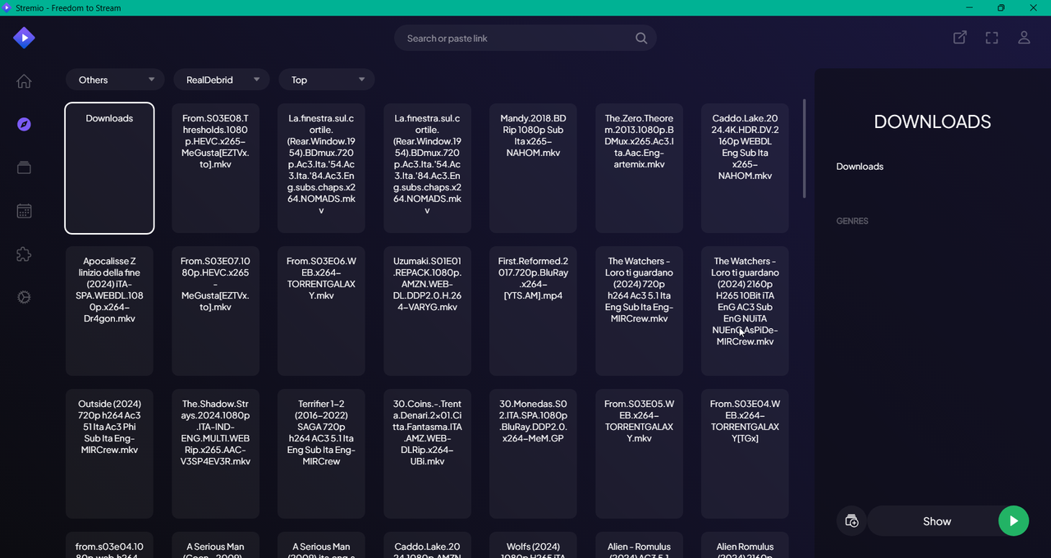Open From.S03E05.WEB.x264 card
The height and width of the screenshot is (558, 1051).
(x=639, y=454)
